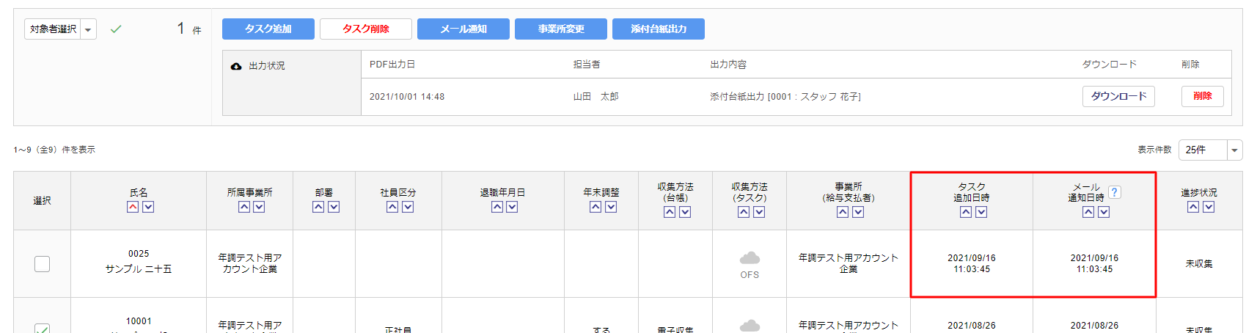Sort 進捗状況 column descending
Viewport: 1257px width, 333px height.
(1209, 207)
